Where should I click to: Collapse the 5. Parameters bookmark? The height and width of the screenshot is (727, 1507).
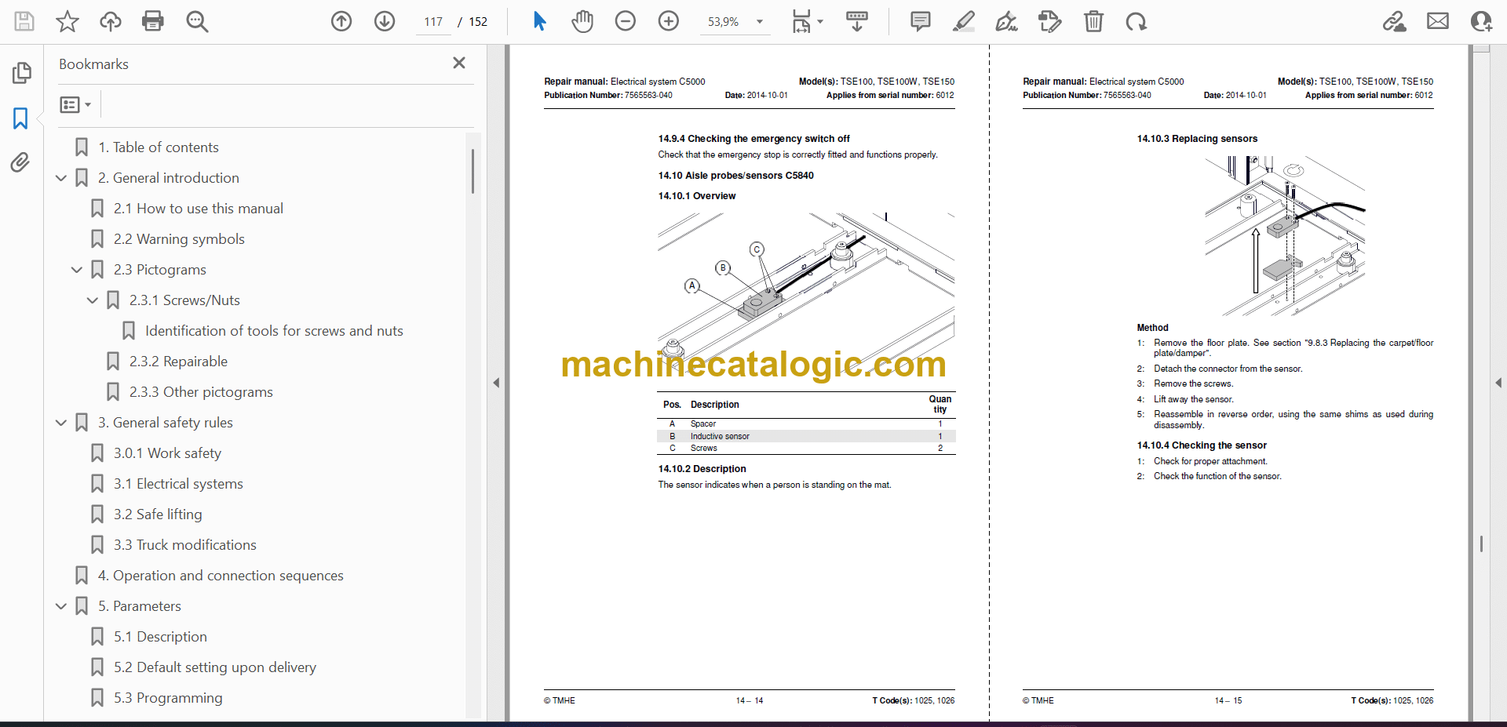click(x=61, y=606)
